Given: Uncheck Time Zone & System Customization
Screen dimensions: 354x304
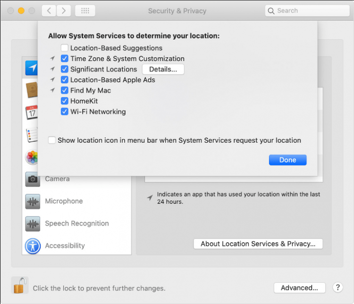Looking at the screenshot, I should point(65,59).
